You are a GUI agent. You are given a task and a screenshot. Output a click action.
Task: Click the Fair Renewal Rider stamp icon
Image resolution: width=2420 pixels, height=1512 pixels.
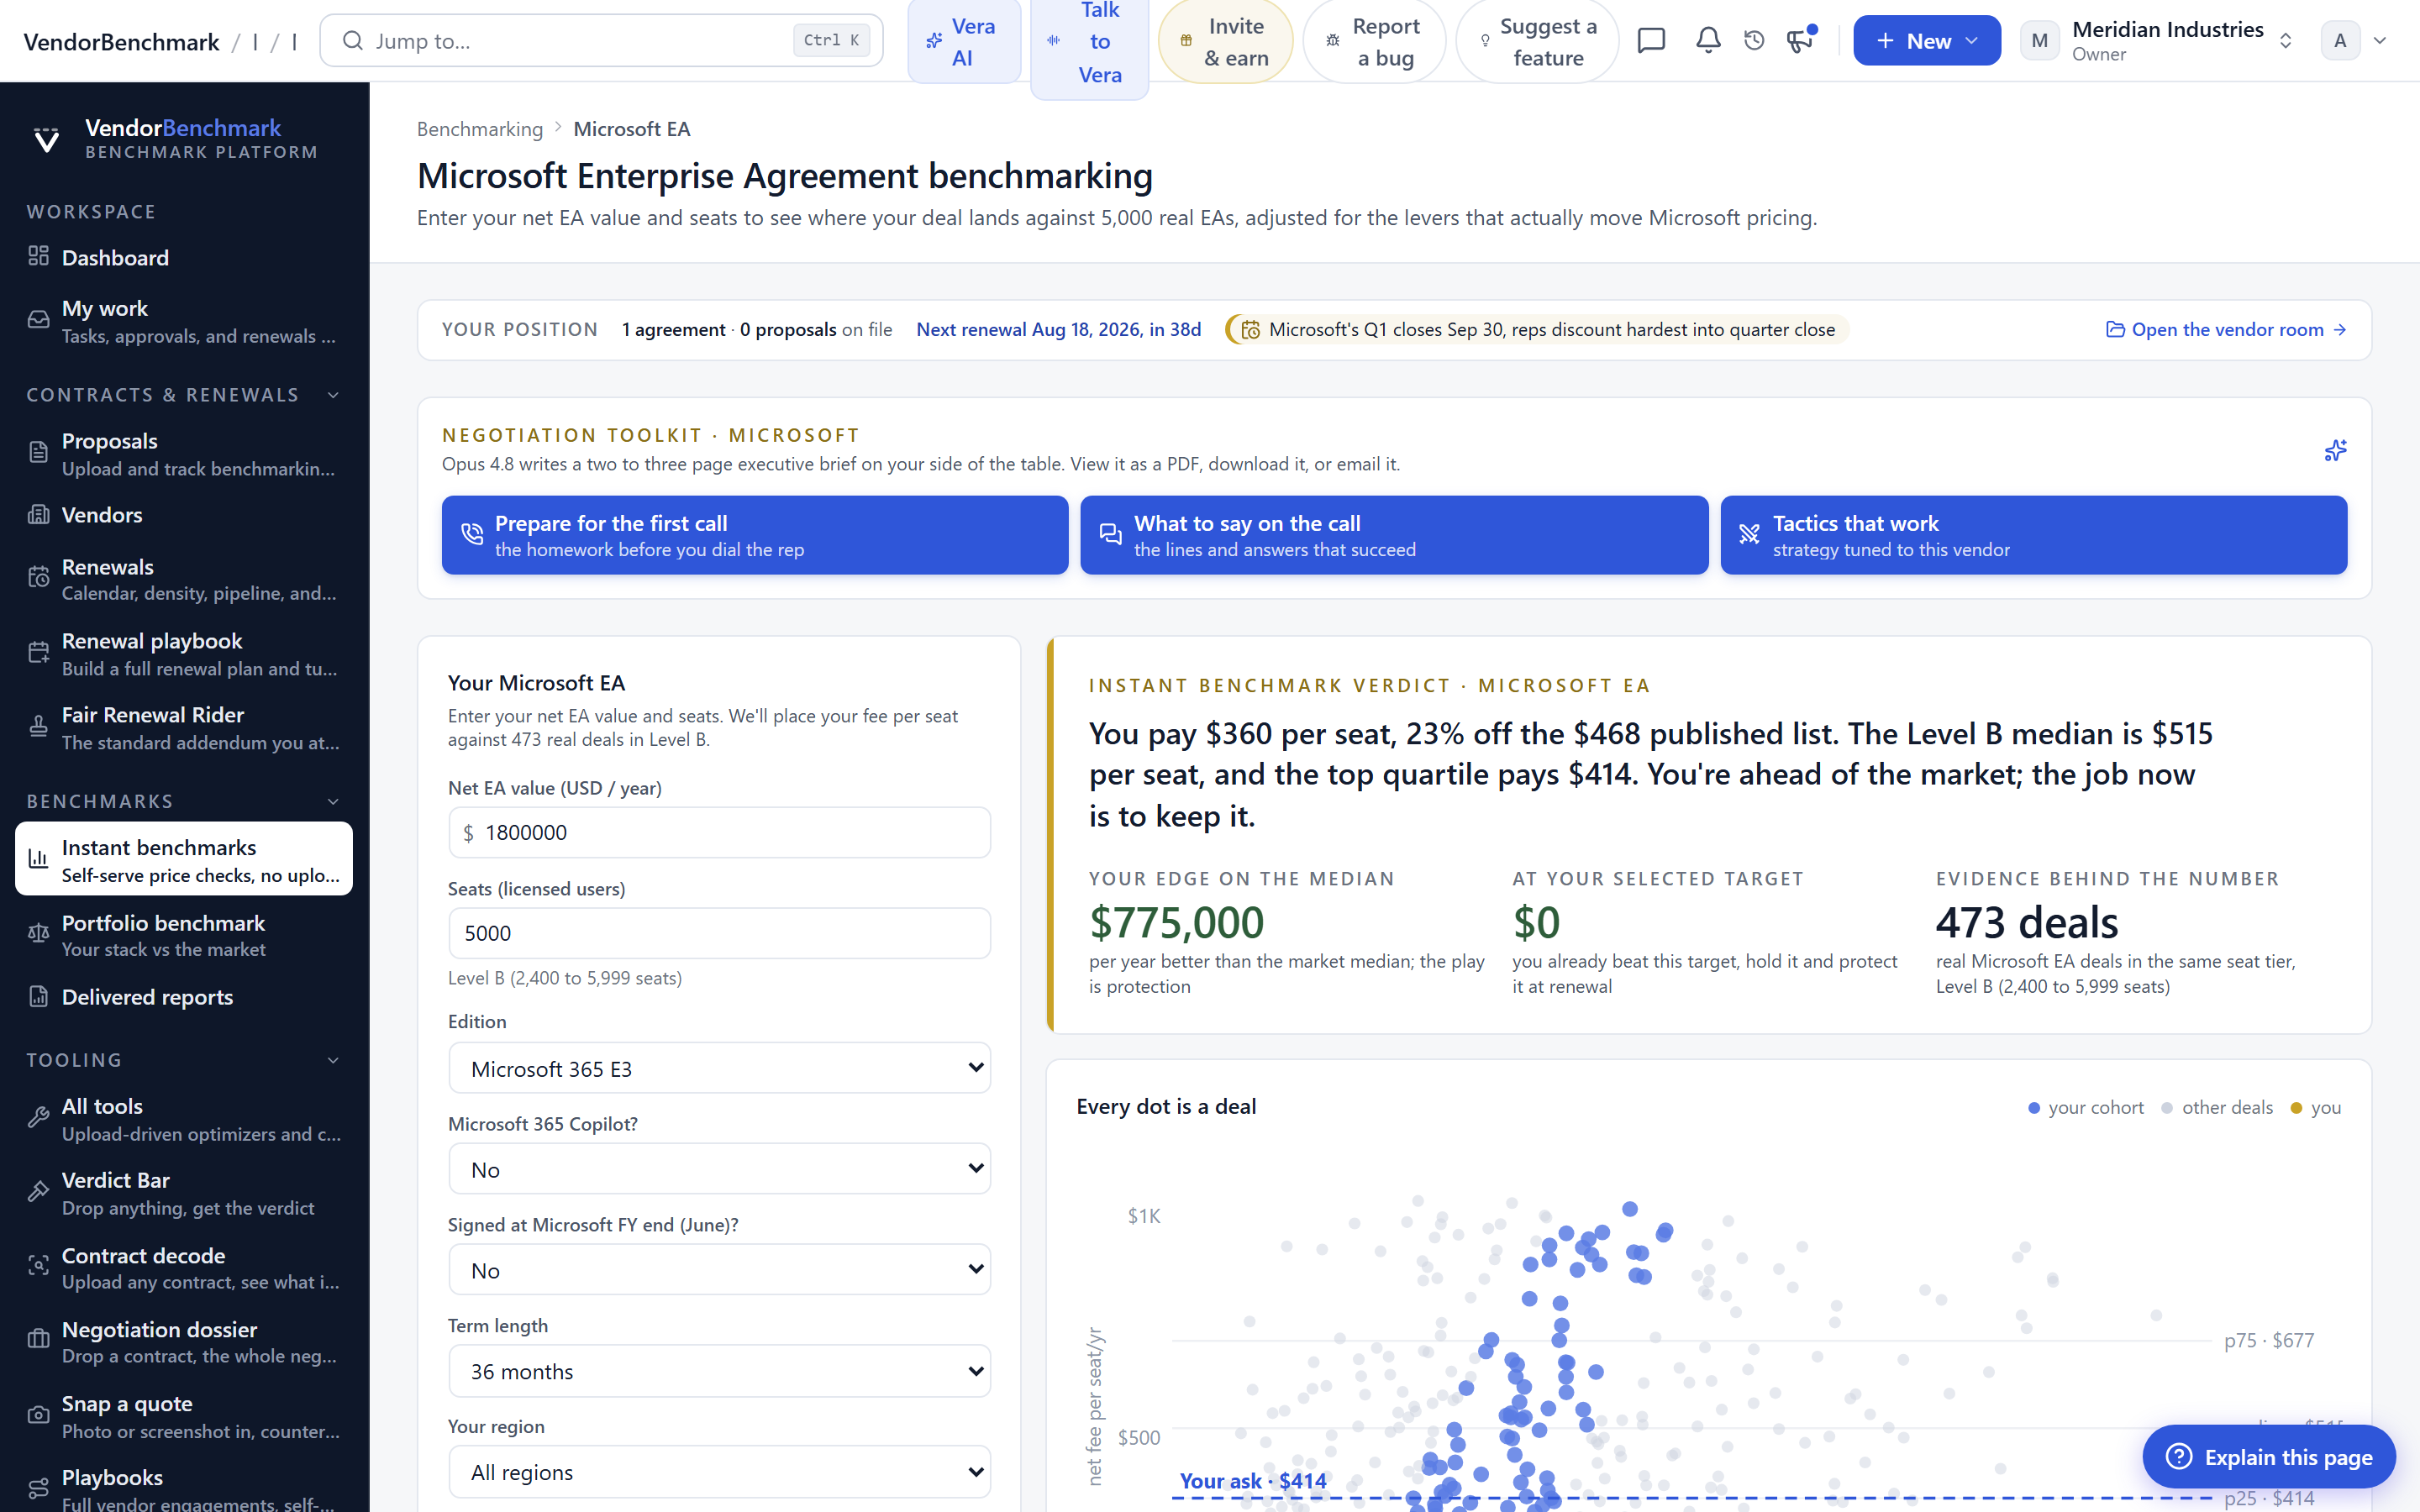pos(38,727)
